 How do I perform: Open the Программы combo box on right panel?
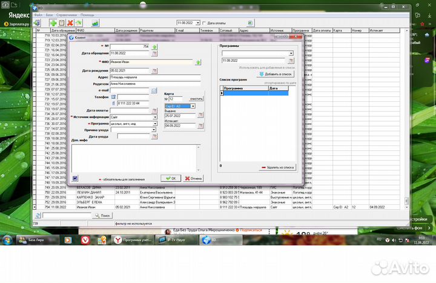pos(291,53)
